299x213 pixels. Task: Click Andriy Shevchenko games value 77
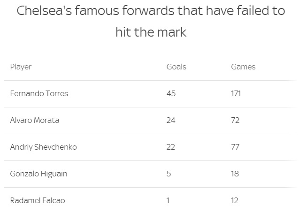pyautogui.click(x=235, y=147)
